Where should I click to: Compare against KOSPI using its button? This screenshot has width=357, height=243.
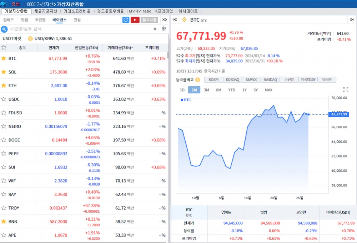[213, 80]
